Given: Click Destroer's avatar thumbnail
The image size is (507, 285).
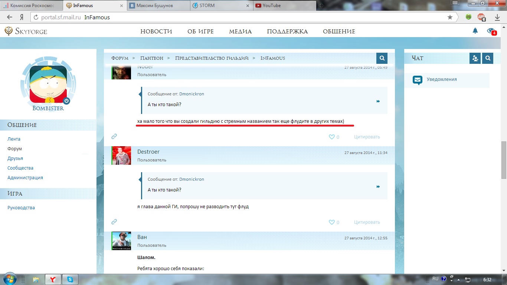Looking at the screenshot, I should click(121, 155).
